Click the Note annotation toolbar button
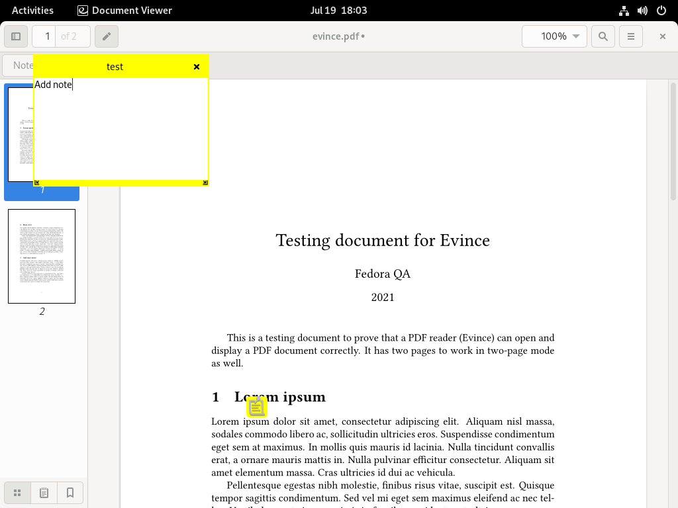Screen dimensions: 678x508 (x=18, y=65)
